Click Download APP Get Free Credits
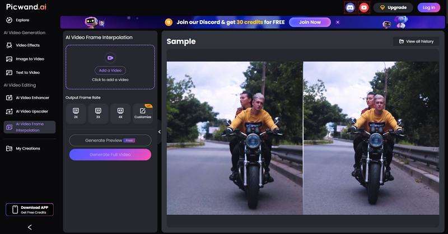Image resolution: width=448 pixels, height=234 pixels. coord(30,210)
